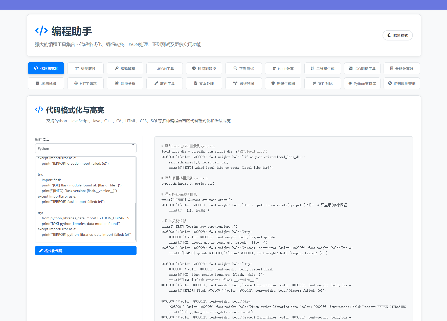Viewport: 447px width, 321px height.
Task: Click the Python icon on Python支持库
Action: 350,83
